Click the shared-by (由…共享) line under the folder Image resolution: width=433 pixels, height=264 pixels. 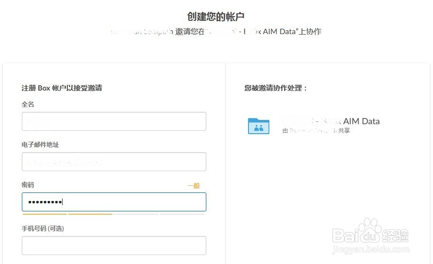point(316,130)
